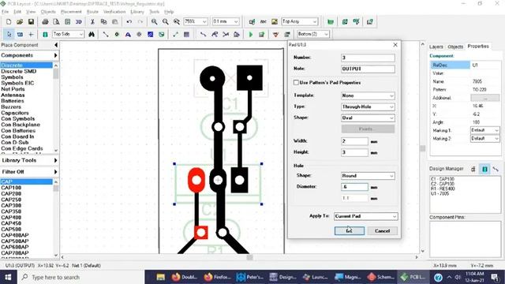Open find object binoculars icon
Viewport: 505px width, 284px height.
[92, 34]
